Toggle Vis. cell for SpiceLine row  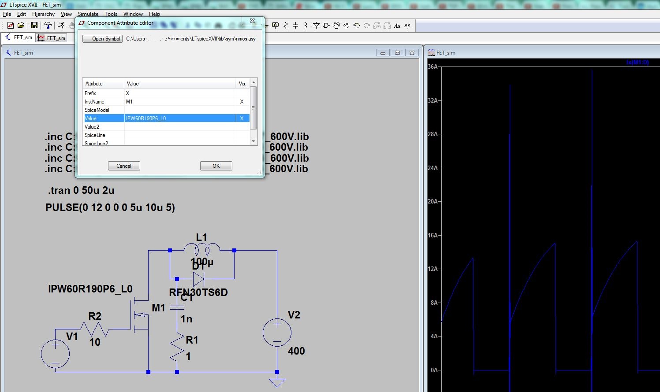click(242, 135)
